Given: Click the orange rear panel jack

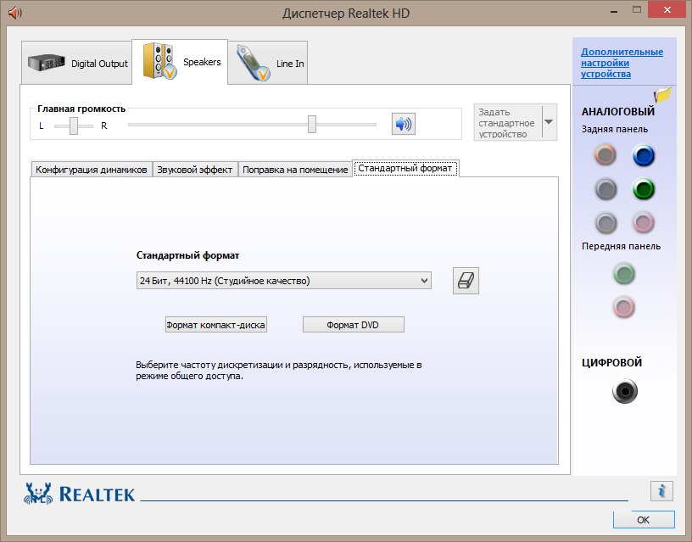Looking at the screenshot, I should [x=605, y=155].
